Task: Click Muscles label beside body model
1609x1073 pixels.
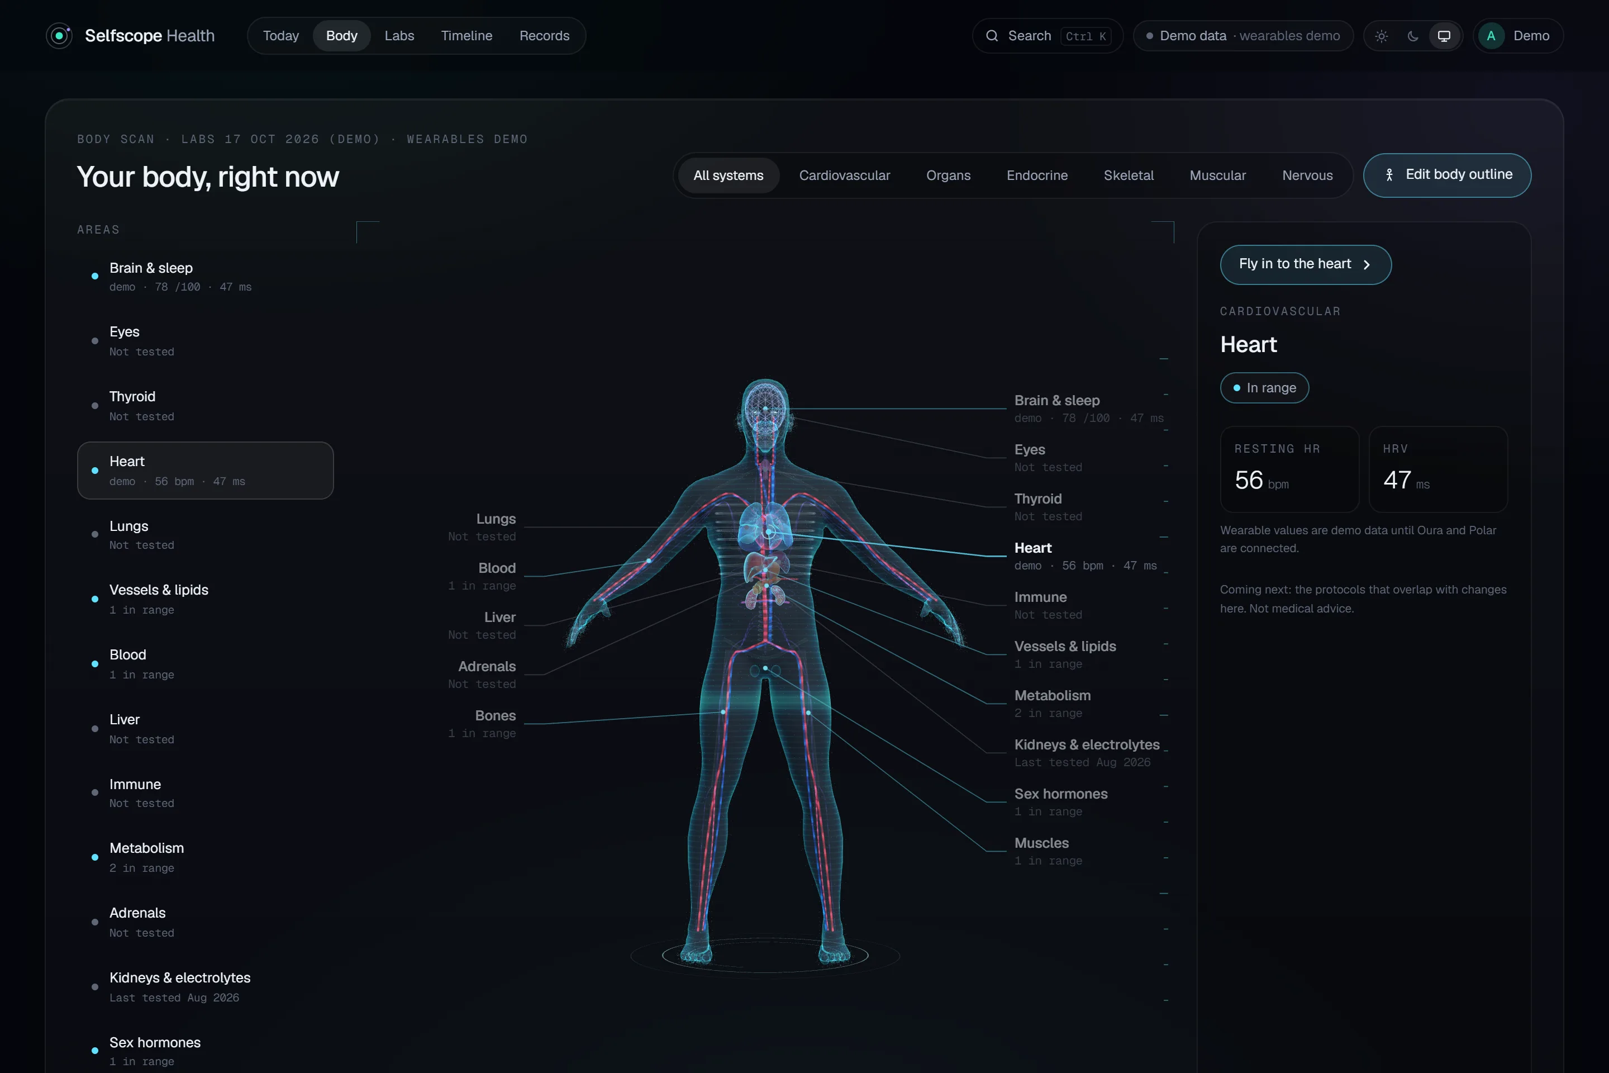Action: pos(1048,852)
